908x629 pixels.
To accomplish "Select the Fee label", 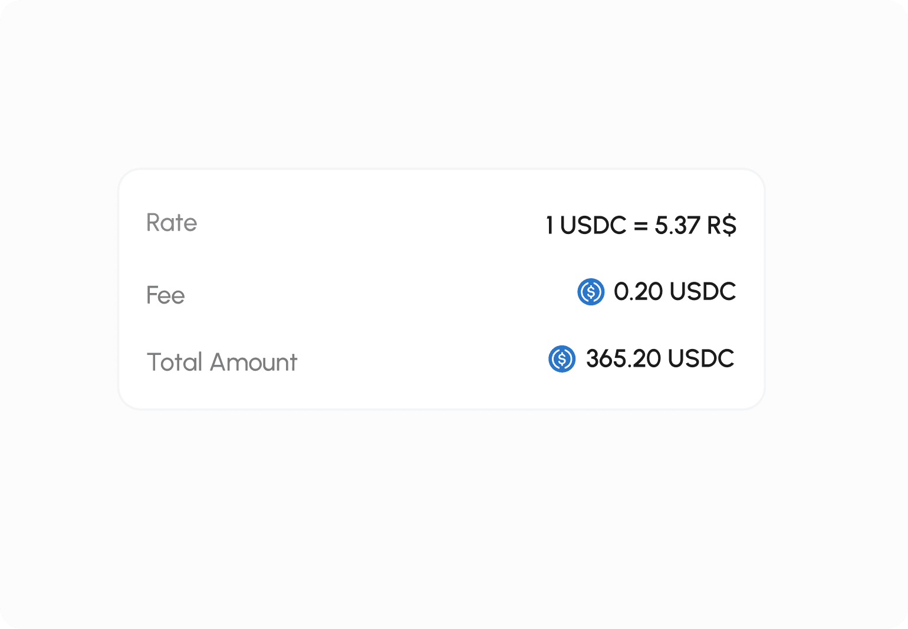I will (166, 295).
